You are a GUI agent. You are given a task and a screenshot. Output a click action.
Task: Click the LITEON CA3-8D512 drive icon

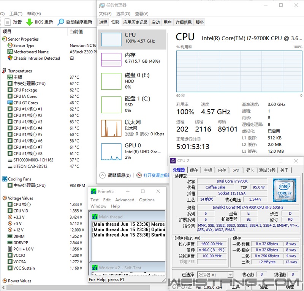(x=10, y=167)
